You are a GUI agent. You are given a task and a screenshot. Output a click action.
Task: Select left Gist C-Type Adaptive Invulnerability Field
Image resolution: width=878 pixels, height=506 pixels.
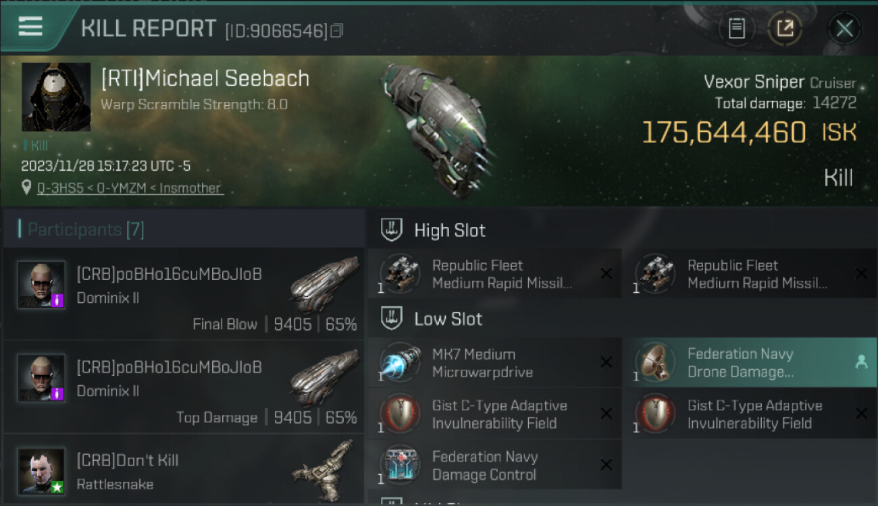click(x=494, y=414)
